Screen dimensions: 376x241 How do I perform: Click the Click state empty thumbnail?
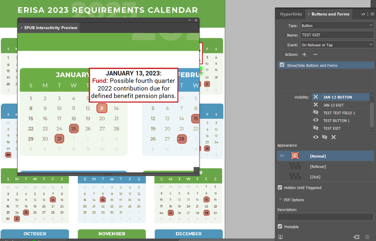(295, 177)
